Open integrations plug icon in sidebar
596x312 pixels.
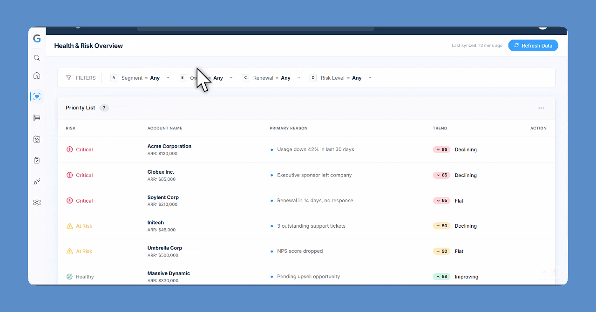tap(37, 182)
